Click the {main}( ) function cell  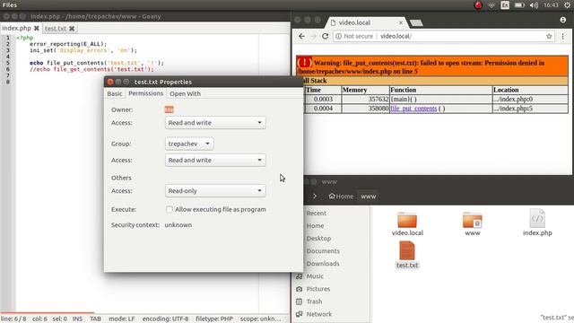(x=440, y=100)
